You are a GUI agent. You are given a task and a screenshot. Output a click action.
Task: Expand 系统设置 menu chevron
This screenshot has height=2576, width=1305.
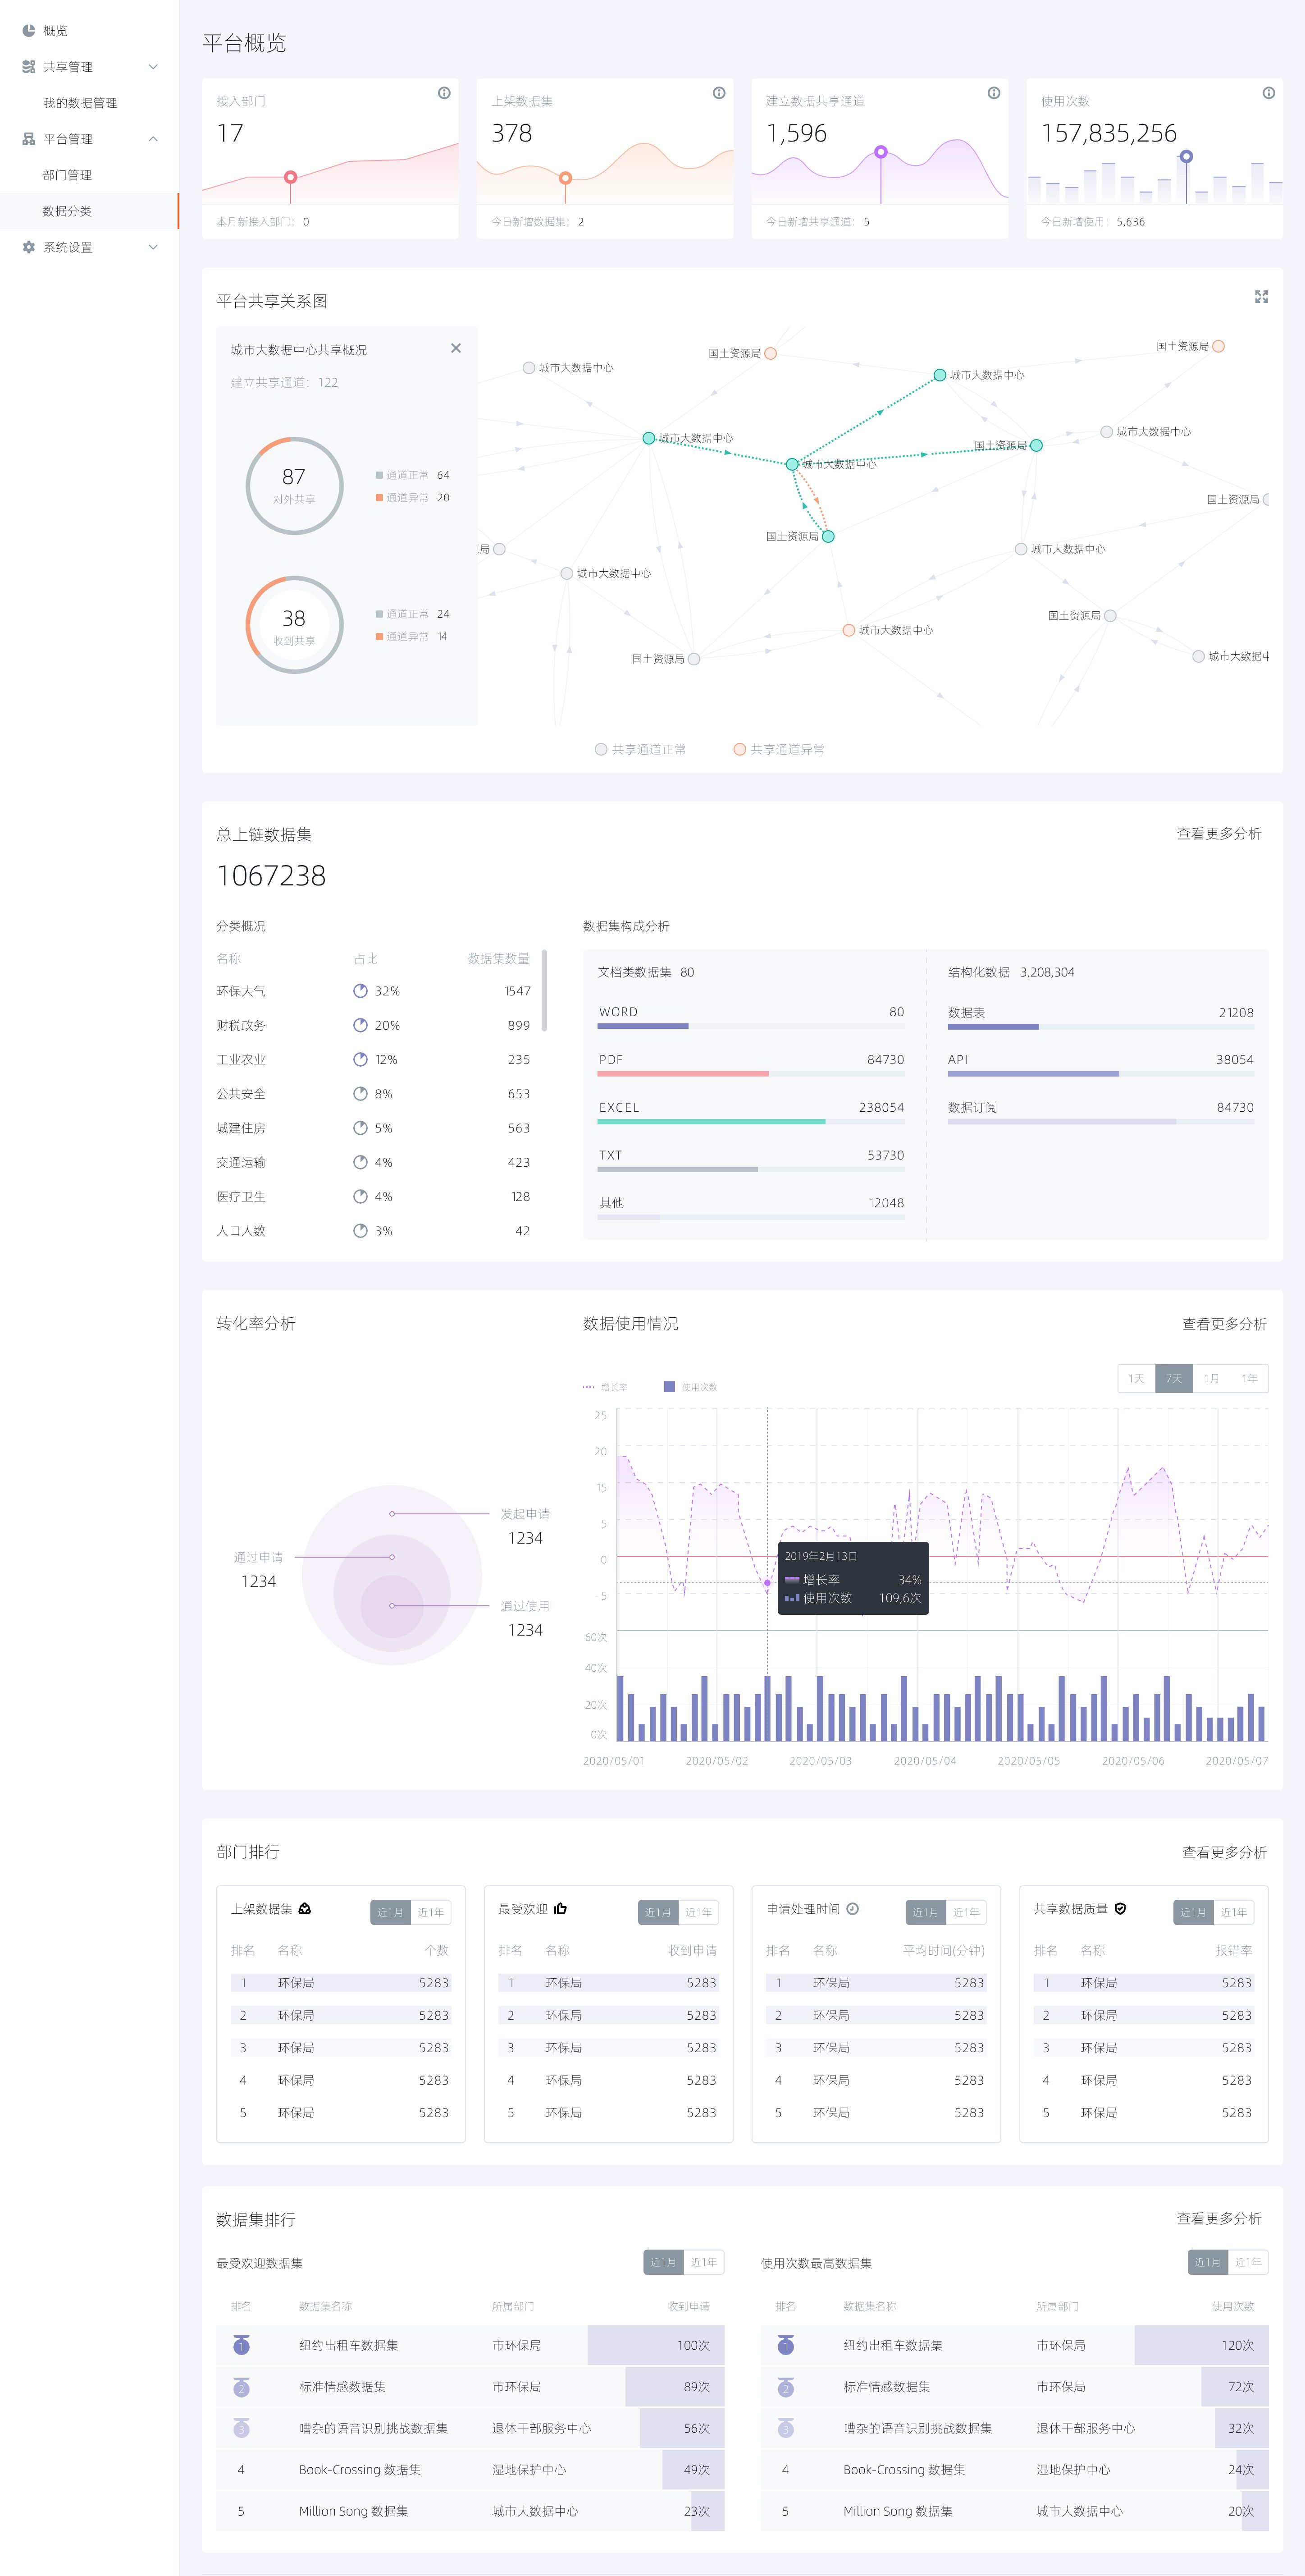point(153,247)
